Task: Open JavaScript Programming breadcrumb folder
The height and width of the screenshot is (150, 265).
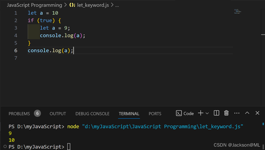Action: click(34, 5)
